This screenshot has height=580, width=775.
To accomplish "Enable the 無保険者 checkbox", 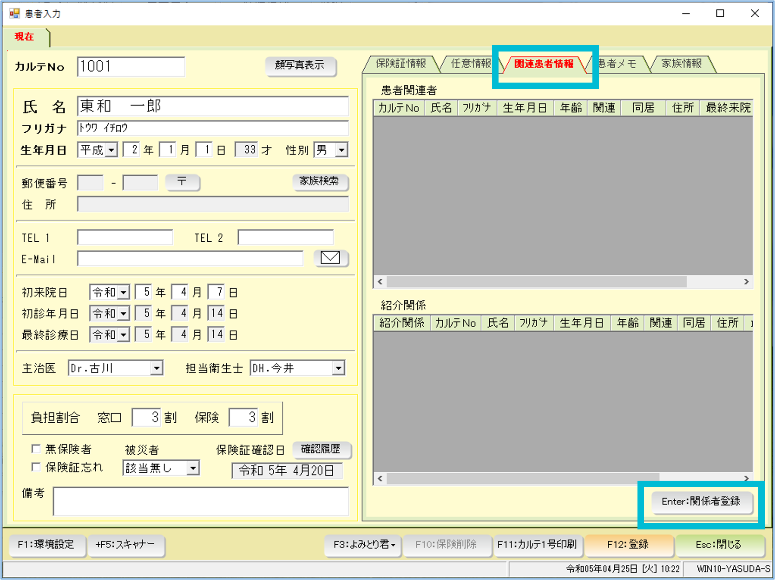I will pos(36,449).
